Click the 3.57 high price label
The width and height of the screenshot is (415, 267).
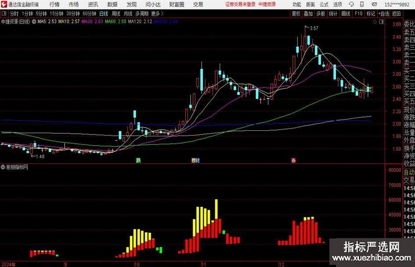click(314, 28)
